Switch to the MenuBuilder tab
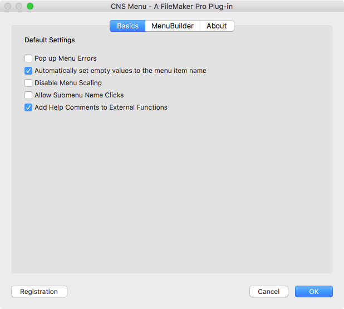 [x=173, y=26]
